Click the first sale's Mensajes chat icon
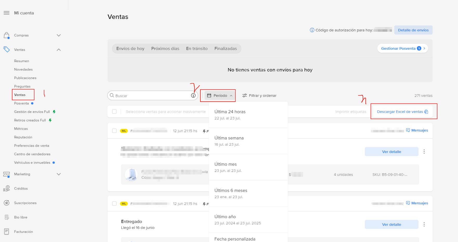The height and width of the screenshot is (242, 458). pyautogui.click(x=408, y=130)
